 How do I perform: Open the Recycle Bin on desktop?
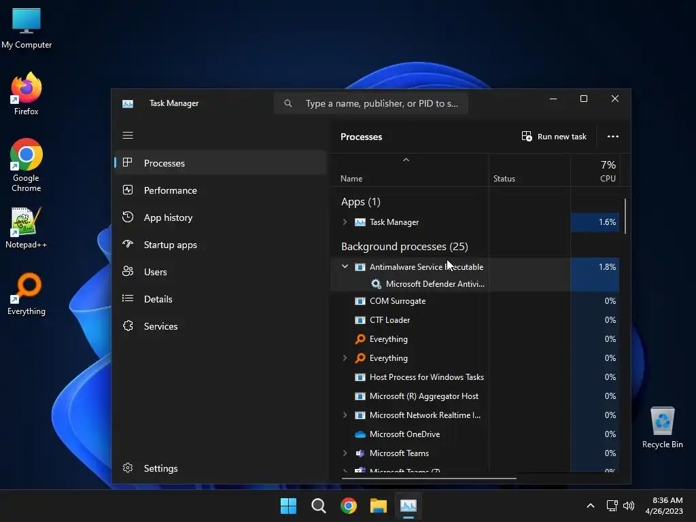(662, 428)
